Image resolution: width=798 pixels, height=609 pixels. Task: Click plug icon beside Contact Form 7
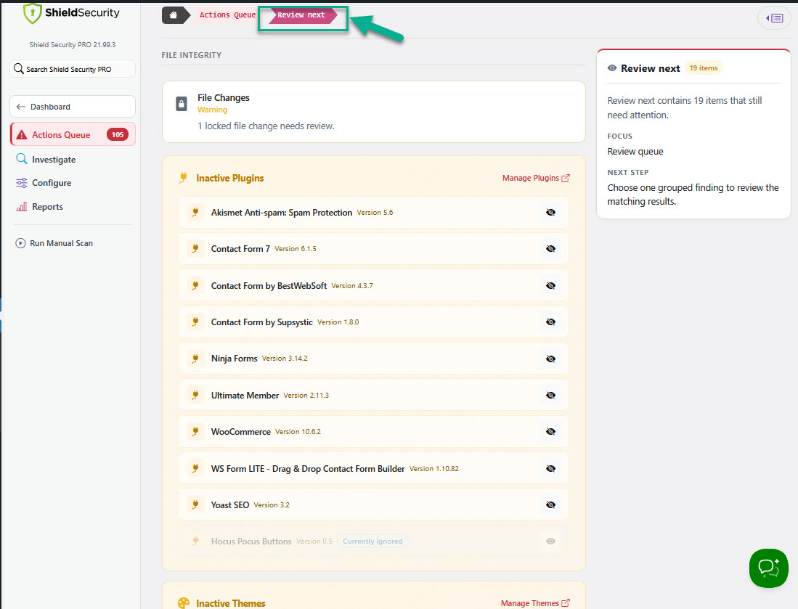195,249
